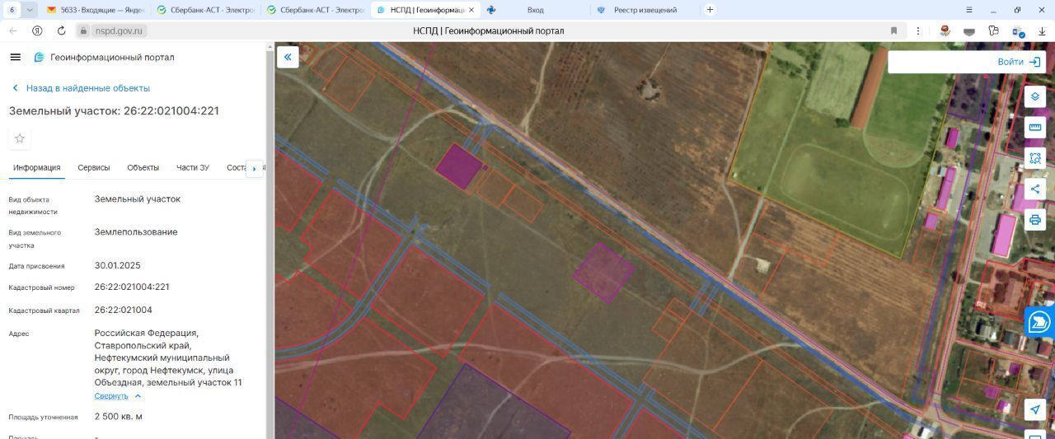Open the Части ЗУ tab

click(x=192, y=168)
